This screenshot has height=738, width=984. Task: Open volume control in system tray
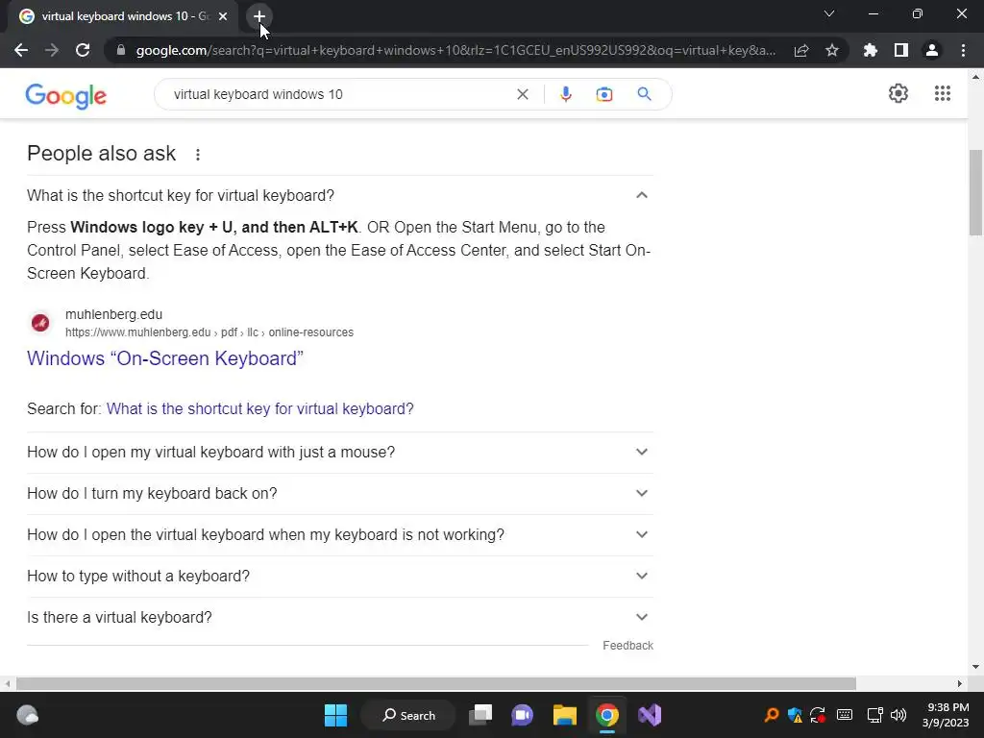click(x=898, y=715)
